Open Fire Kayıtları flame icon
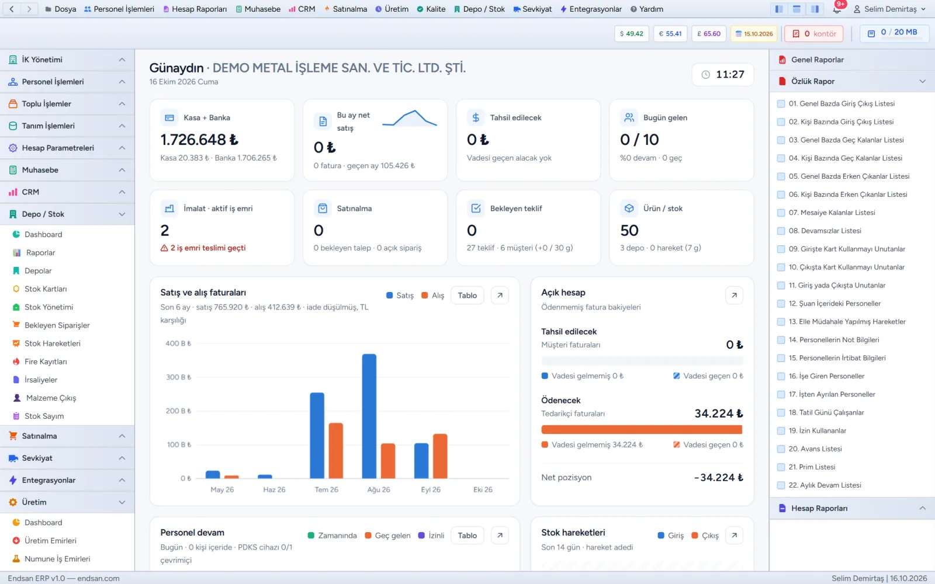This screenshot has height=584, width=935. click(x=16, y=361)
